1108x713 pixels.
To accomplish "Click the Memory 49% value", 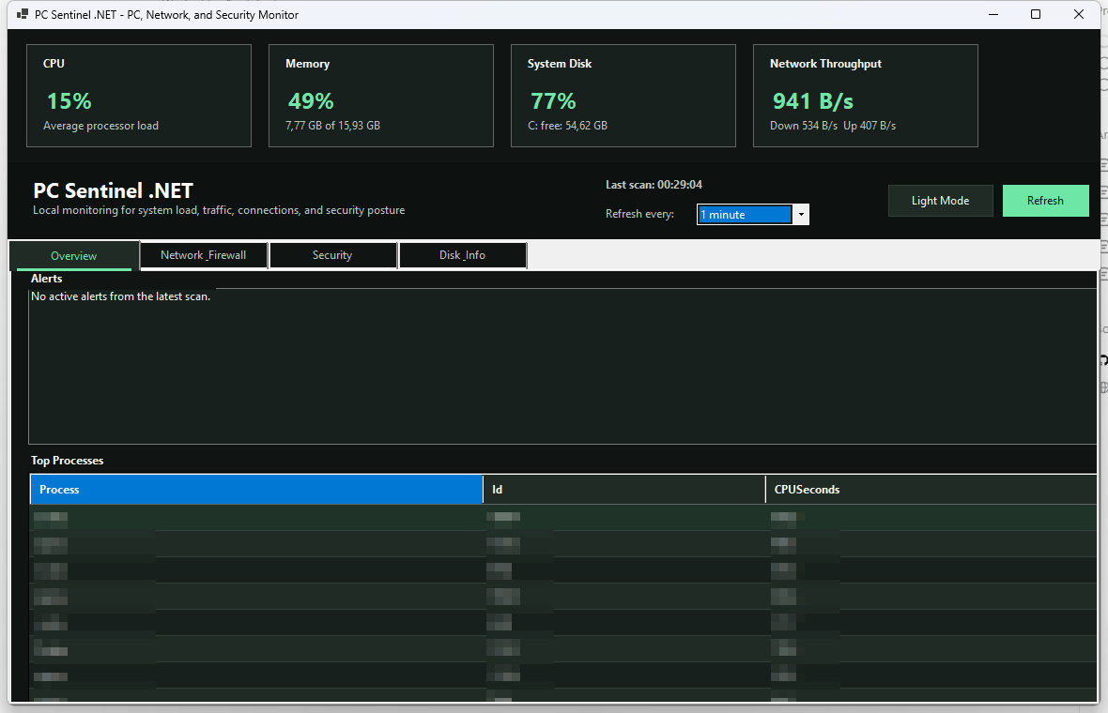I will [311, 101].
